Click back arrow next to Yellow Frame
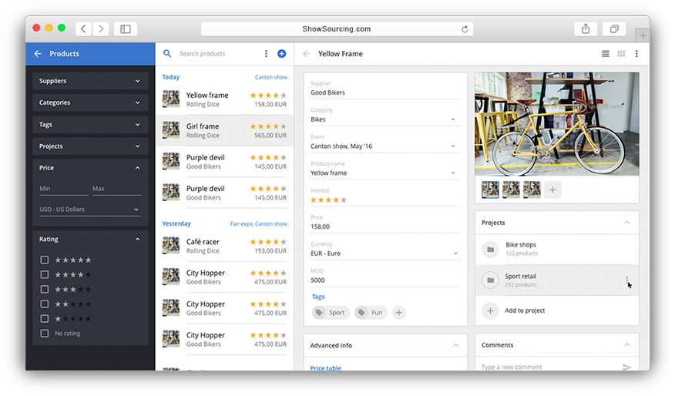This screenshot has height=396, width=675. click(307, 54)
